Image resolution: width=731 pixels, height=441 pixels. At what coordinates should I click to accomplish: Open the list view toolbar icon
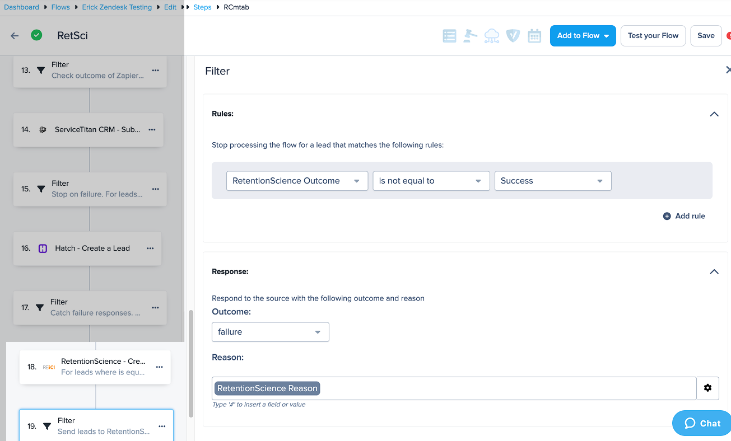pos(449,36)
